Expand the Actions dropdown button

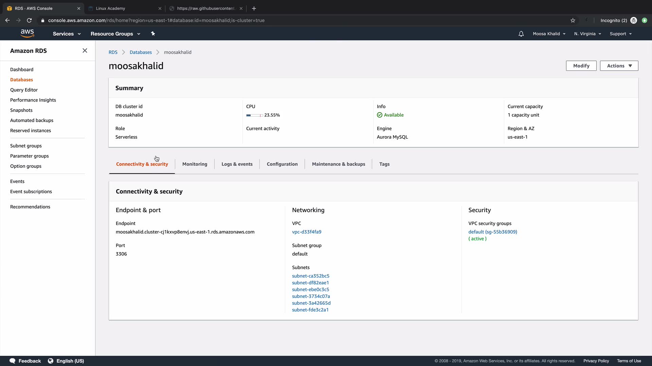tap(619, 66)
